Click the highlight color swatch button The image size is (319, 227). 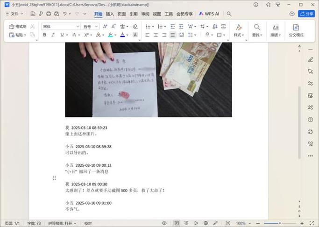pyautogui.click(x=111, y=35)
